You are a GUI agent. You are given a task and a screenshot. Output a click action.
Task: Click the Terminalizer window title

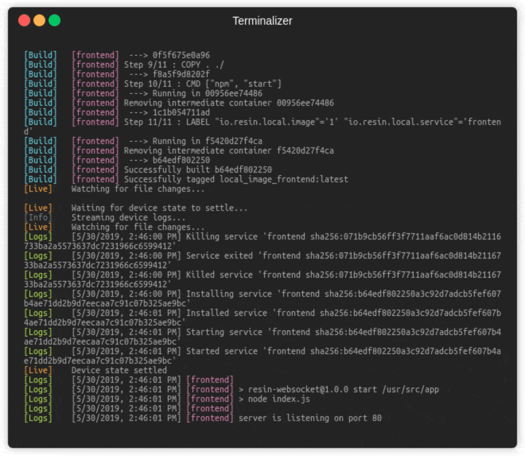point(262,21)
